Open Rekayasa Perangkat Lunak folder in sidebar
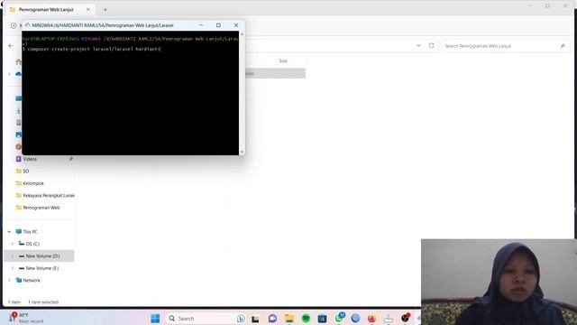577x325 pixels. pos(49,196)
